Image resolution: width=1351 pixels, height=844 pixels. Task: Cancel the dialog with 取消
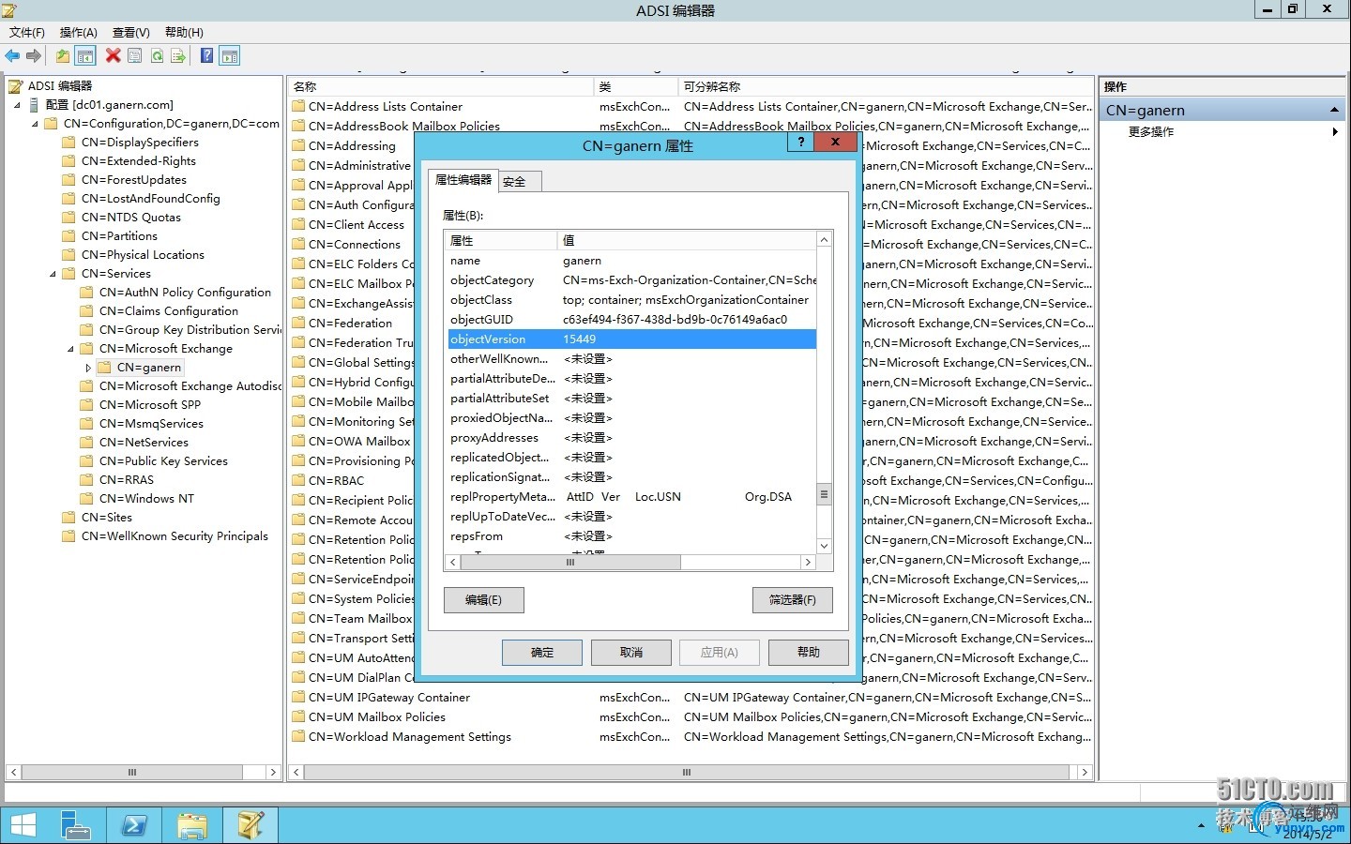631,653
